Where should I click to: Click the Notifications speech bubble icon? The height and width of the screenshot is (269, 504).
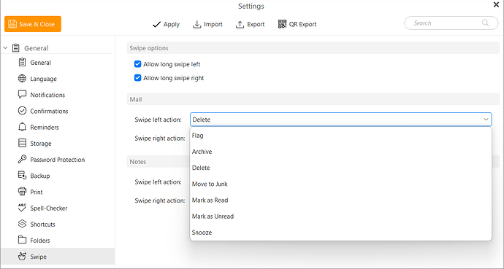(22, 94)
